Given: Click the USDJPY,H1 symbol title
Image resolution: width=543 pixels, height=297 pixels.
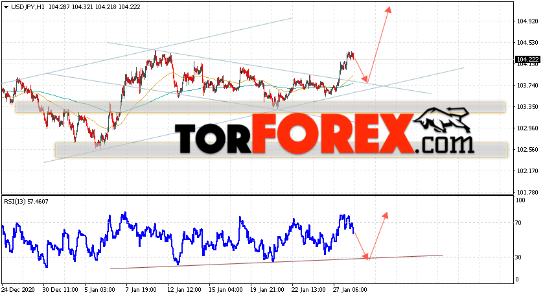Looking at the screenshot, I should click(x=28, y=7).
